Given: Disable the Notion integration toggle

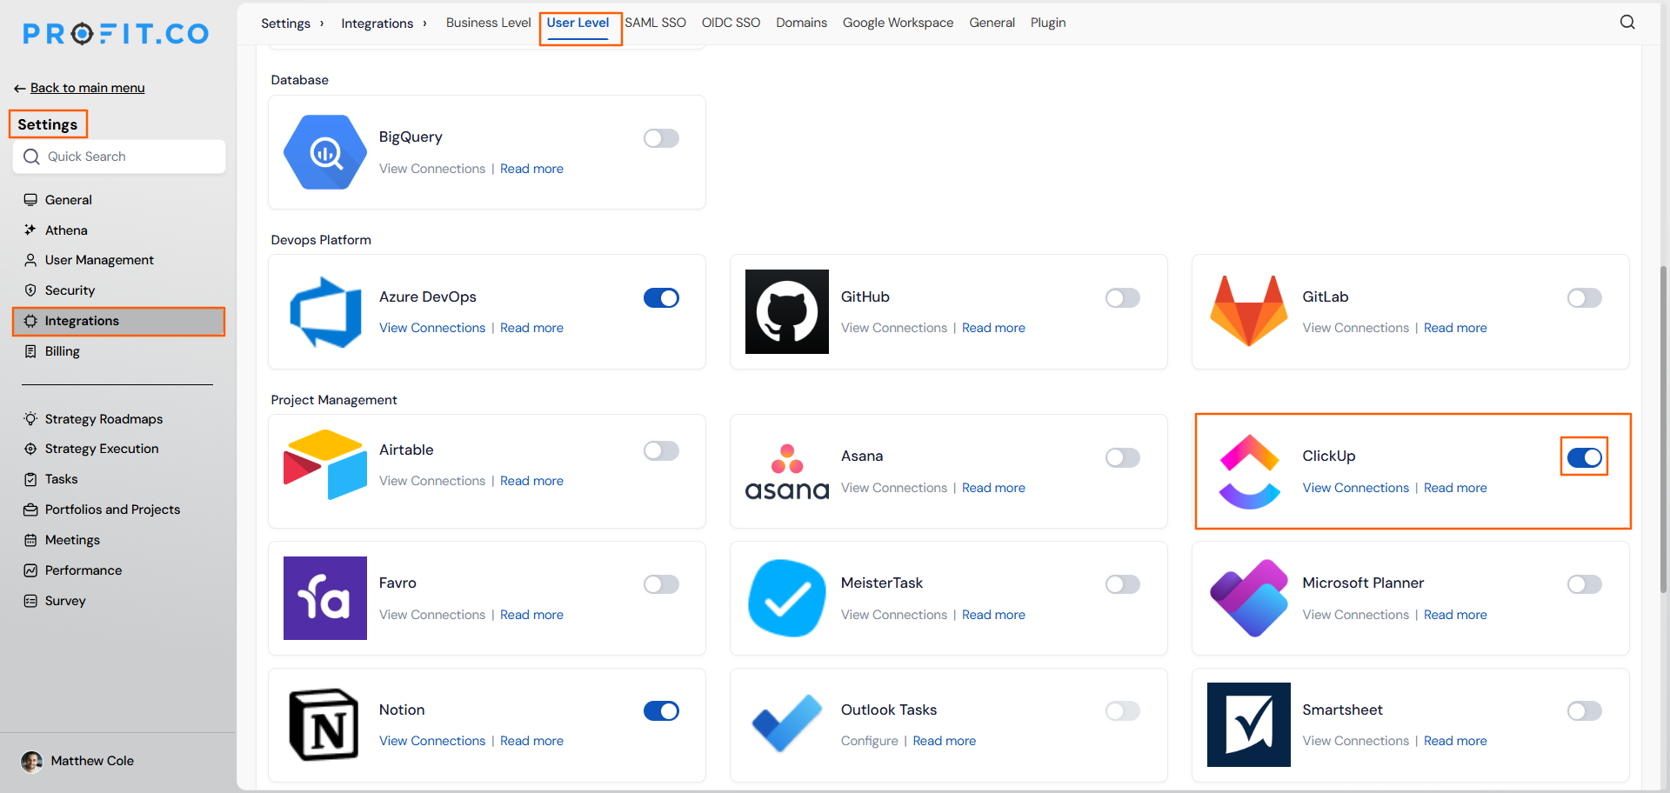Looking at the screenshot, I should click(661, 711).
